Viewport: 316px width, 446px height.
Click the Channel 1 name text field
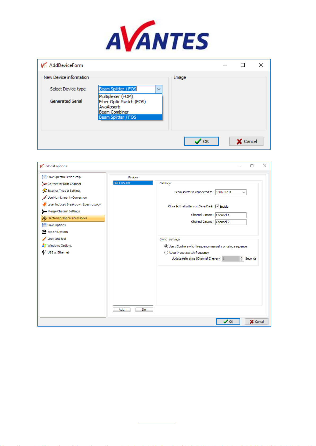tap(231, 215)
